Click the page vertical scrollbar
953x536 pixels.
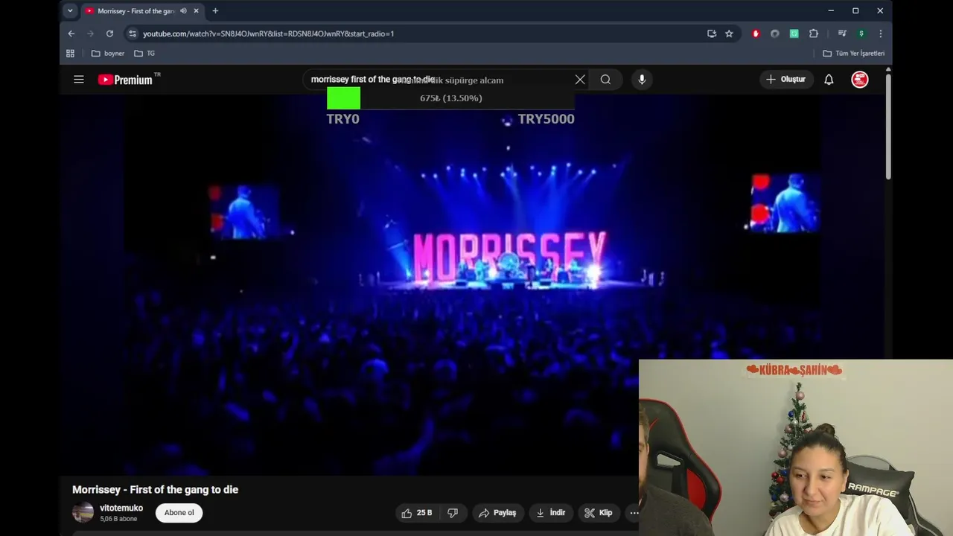click(x=888, y=126)
